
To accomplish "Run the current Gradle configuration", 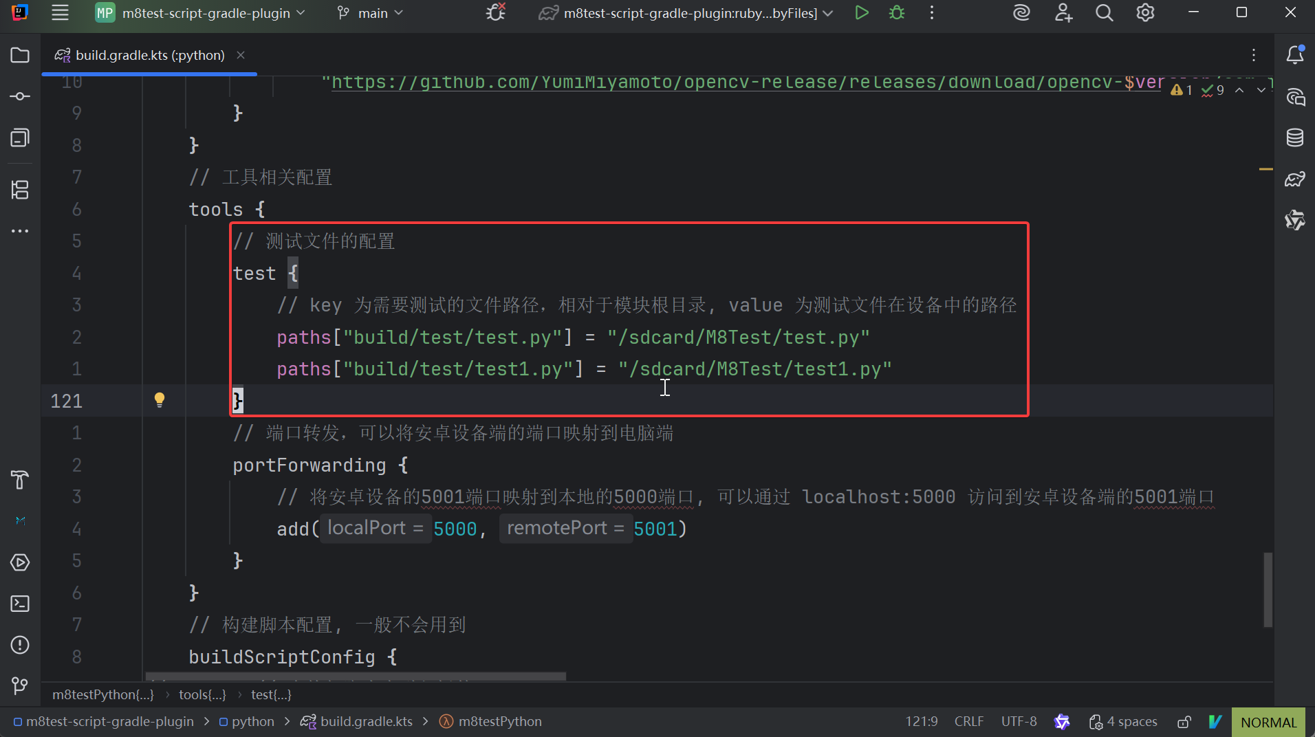I will (x=861, y=13).
